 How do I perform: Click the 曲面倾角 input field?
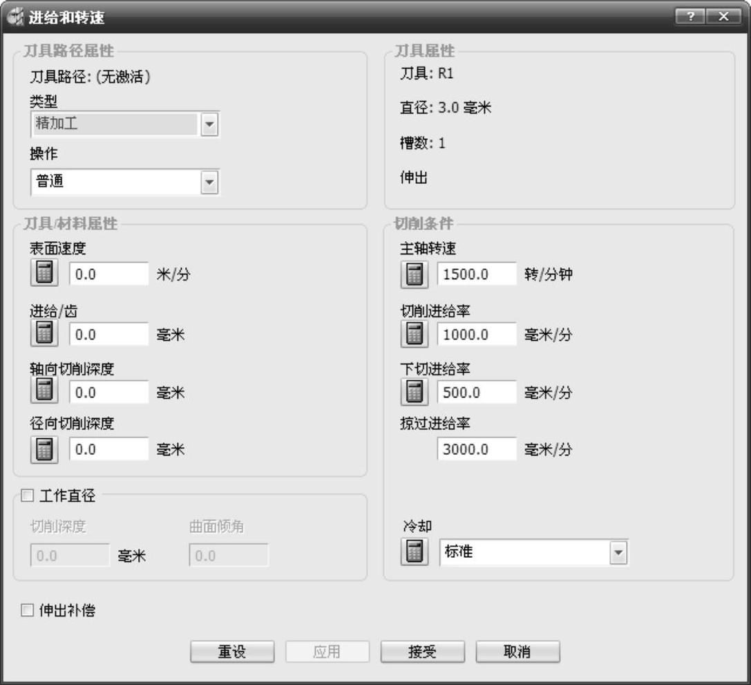click(229, 555)
